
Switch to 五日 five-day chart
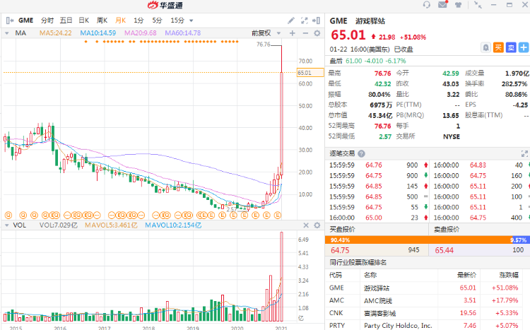(x=66, y=20)
